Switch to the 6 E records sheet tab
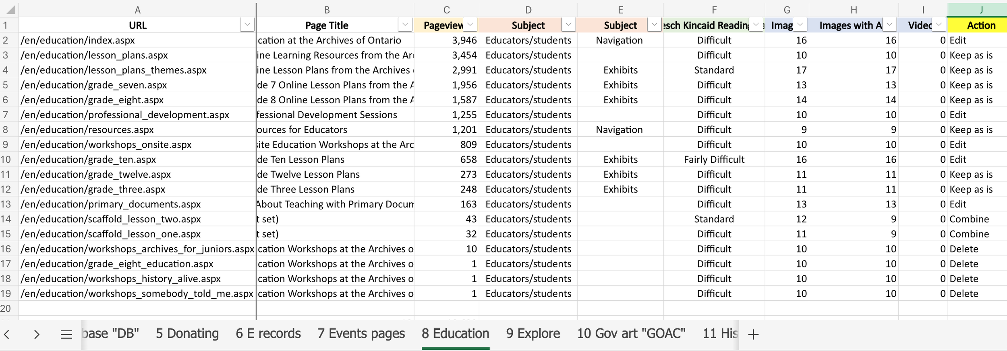1007x351 pixels. (x=268, y=334)
